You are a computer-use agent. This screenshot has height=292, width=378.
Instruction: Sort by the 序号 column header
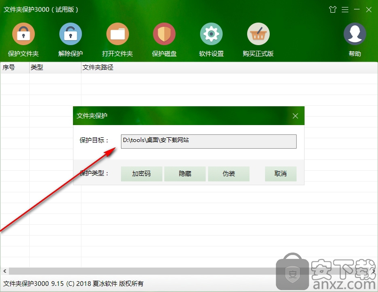pos(15,67)
